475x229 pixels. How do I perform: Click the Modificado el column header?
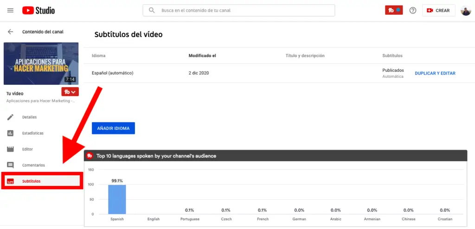pos(202,56)
